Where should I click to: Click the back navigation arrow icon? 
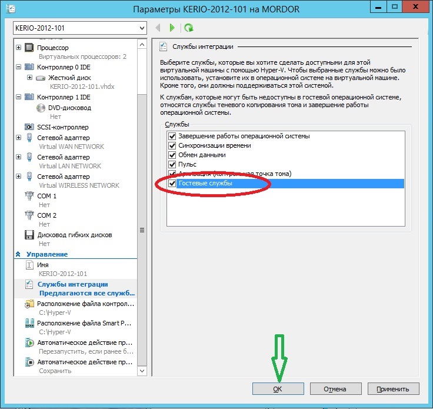click(x=158, y=28)
